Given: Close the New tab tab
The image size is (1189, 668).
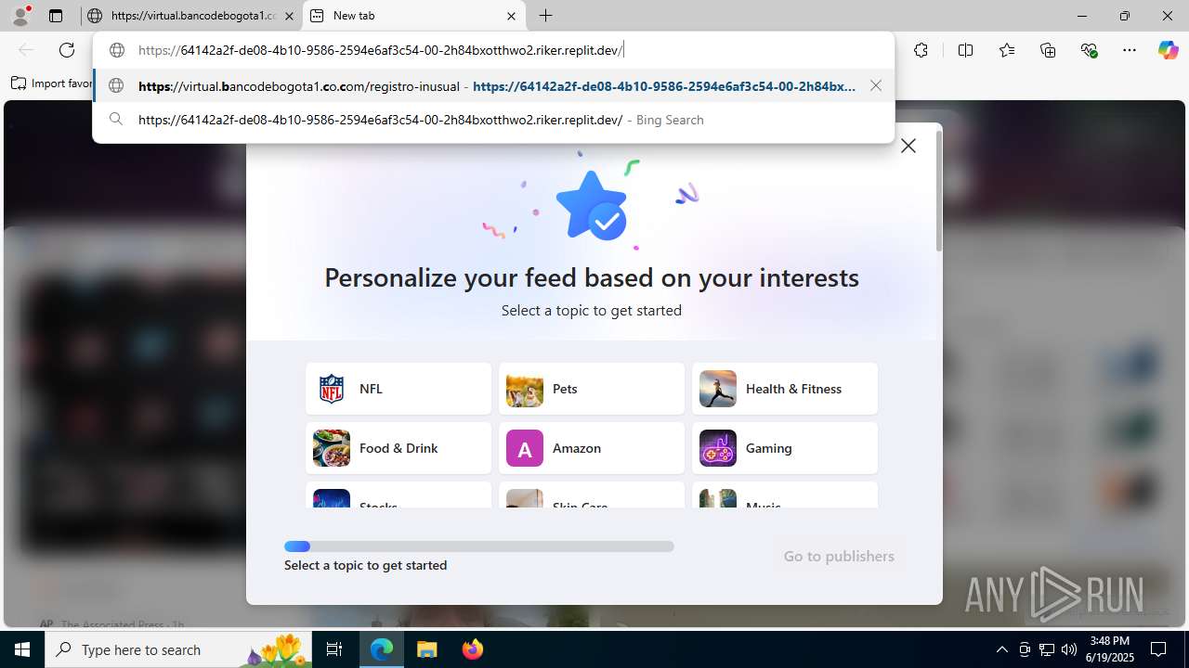Looking at the screenshot, I should coord(511,16).
